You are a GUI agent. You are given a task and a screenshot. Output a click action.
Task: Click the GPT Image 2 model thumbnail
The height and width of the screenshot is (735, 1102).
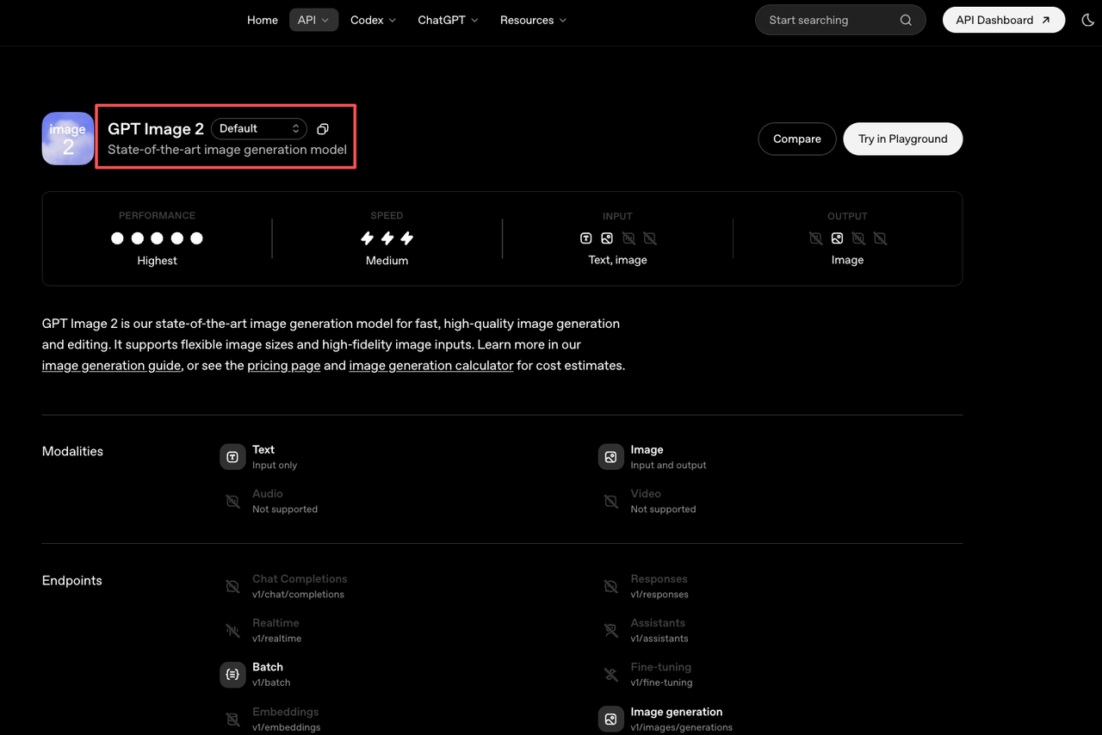click(68, 139)
